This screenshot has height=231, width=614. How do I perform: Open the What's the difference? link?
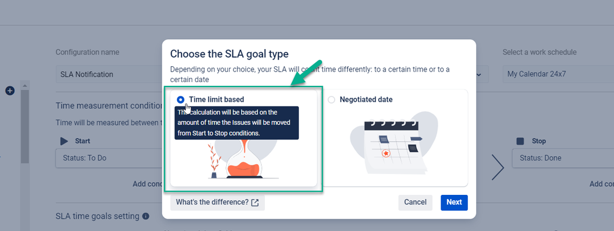(x=218, y=203)
